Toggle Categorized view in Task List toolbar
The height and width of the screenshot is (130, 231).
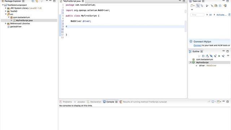point(198,6)
